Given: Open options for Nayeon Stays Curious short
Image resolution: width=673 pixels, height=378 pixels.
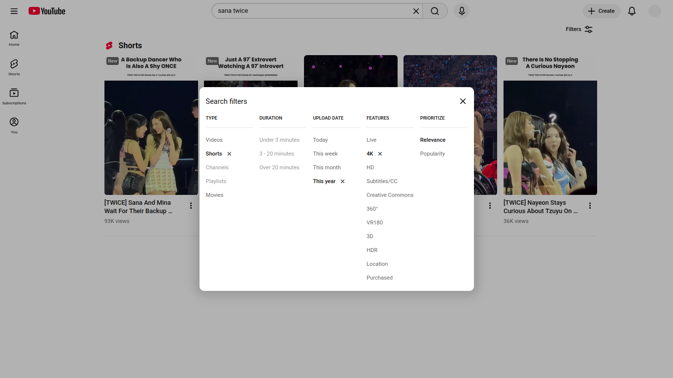Looking at the screenshot, I should [x=590, y=206].
